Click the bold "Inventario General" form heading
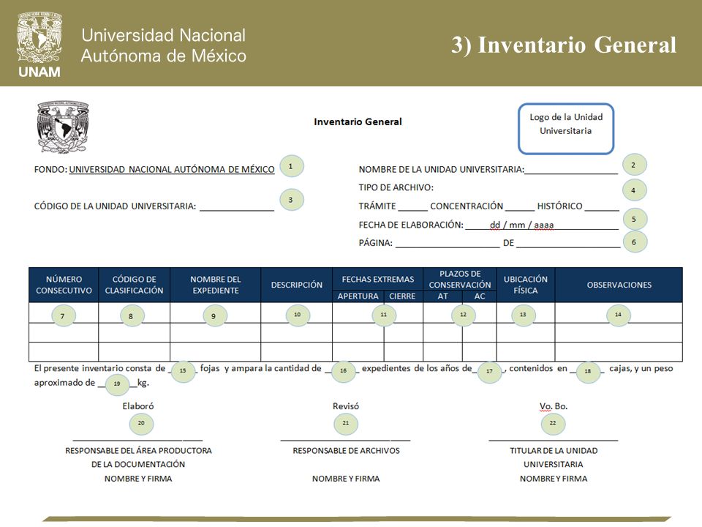This screenshot has height=527, width=702. tap(358, 122)
